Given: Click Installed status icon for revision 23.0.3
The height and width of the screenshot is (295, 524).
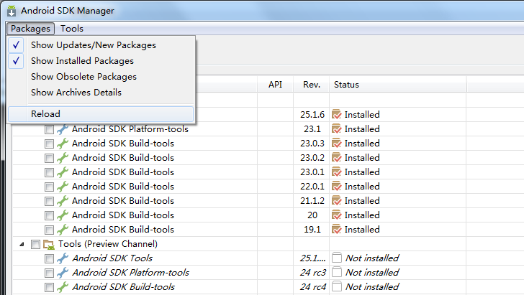Looking at the screenshot, I should [337, 143].
